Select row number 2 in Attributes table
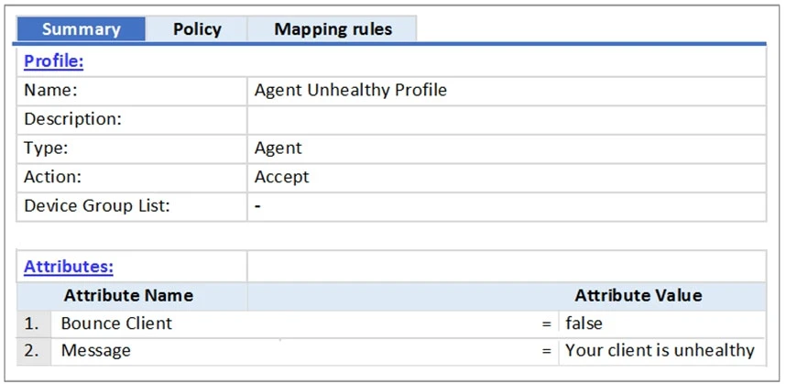This screenshot has width=786, height=384. point(32,351)
